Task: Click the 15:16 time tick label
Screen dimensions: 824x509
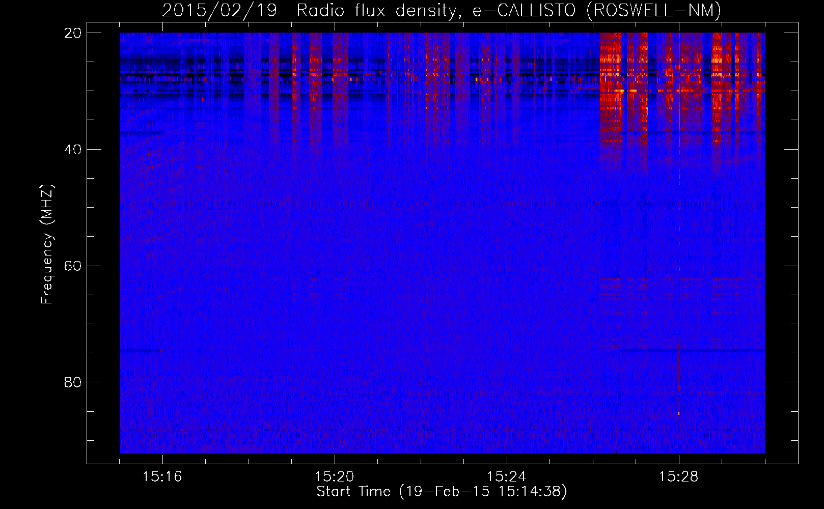Action: 162,477
